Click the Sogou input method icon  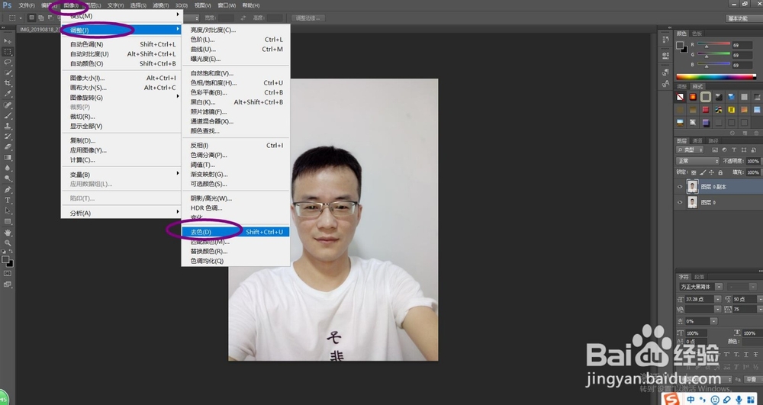[671, 399]
